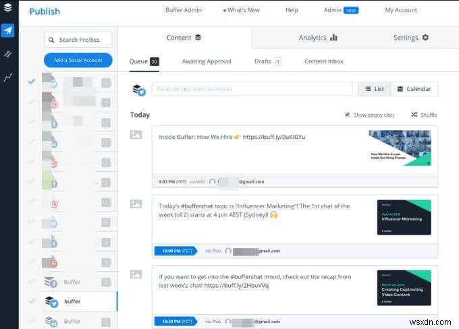Open the Awaiting Approval sub-tab

point(207,61)
